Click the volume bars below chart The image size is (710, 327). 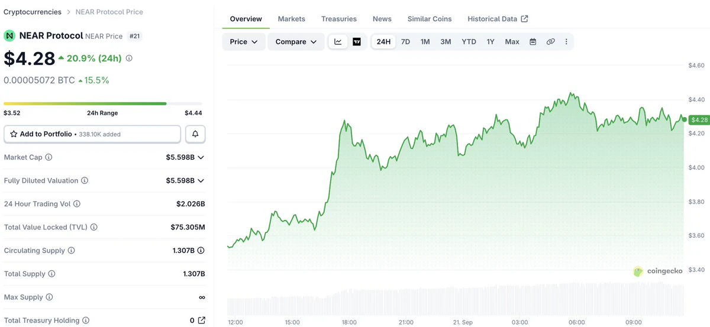tap(456, 300)
